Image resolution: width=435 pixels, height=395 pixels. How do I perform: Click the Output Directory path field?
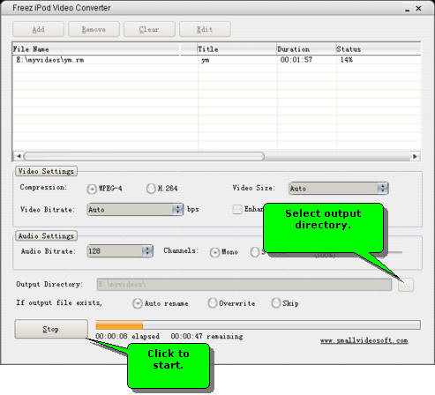pos(244,285)
